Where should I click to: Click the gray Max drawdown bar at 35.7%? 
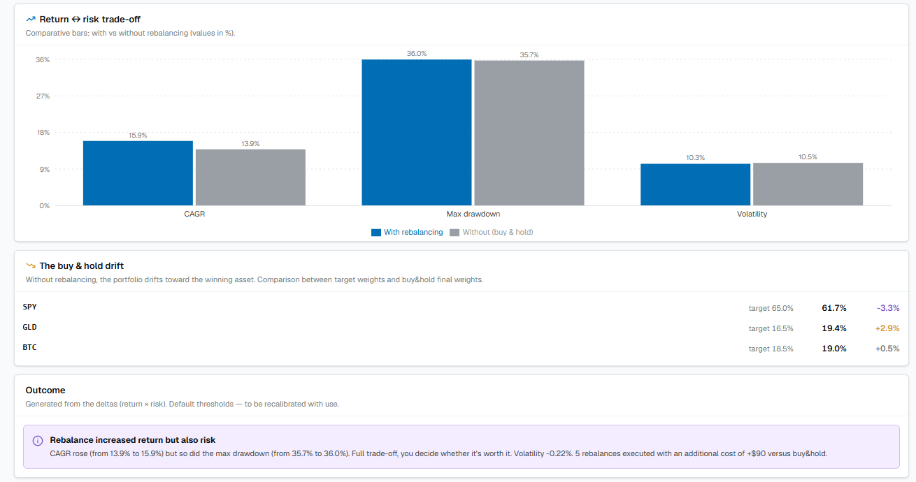529,133
